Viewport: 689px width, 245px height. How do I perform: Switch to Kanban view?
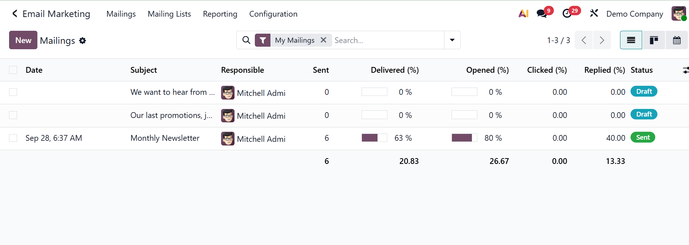click(x=654, y=40)
